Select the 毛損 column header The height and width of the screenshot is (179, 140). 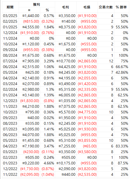pos(87,7)
